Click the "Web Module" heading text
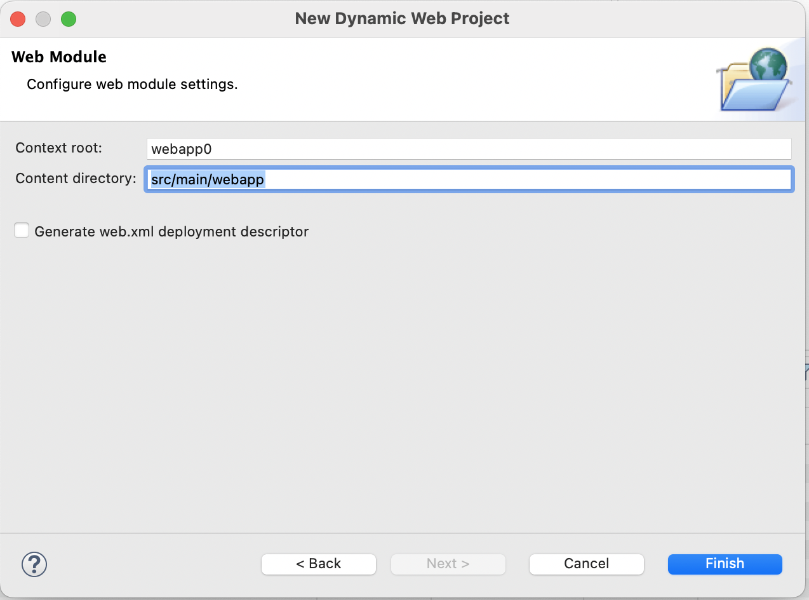Screen dimensions: 809x600 coord(59,57)
